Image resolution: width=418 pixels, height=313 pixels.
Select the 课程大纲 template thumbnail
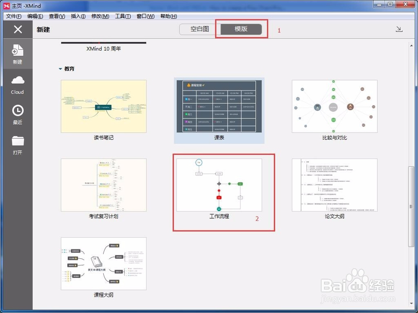(103, 263)
